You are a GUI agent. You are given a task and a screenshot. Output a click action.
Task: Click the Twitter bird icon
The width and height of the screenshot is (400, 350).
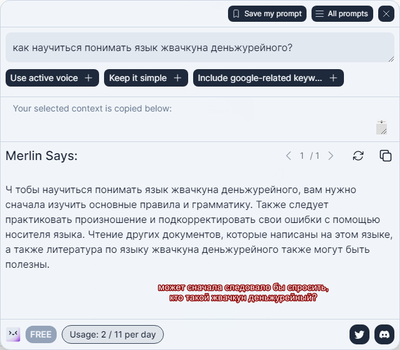[x=359, y=334]
